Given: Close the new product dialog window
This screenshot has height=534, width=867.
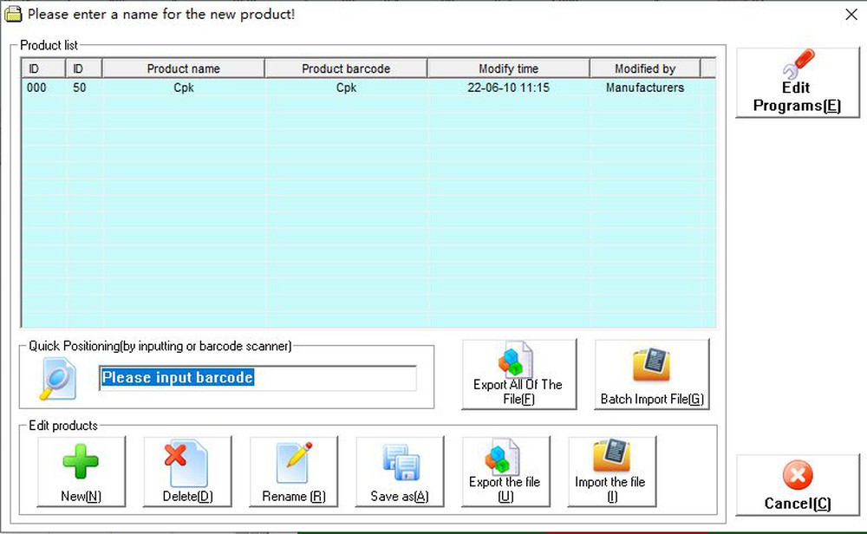Looking at the screenshot, I should coord(851,14).
